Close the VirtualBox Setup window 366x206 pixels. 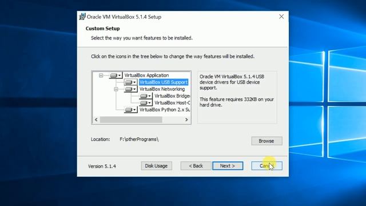281,17
